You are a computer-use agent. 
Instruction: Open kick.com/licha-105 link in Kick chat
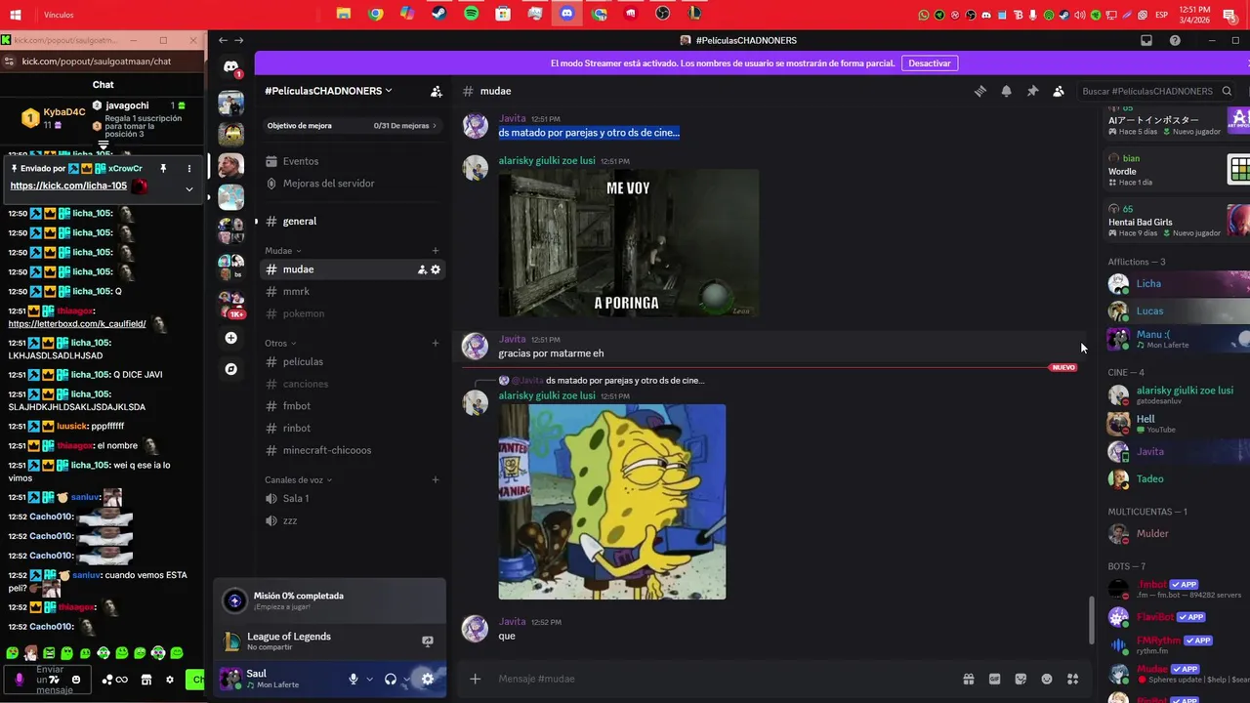point(68,186)
